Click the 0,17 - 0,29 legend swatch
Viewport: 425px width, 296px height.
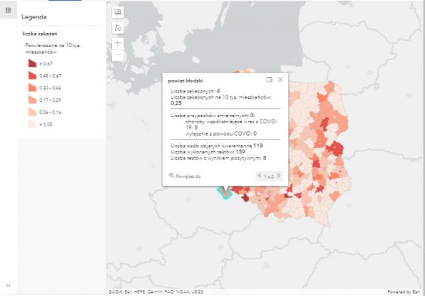tap(32, 99)
